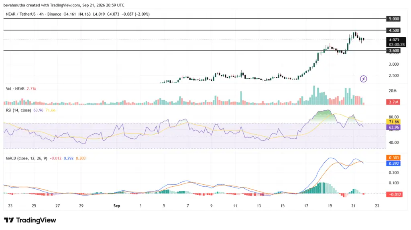Click the Vol · NEAR indicator label
This screenshot has width=411, height=230.
[x=15, y=89]
